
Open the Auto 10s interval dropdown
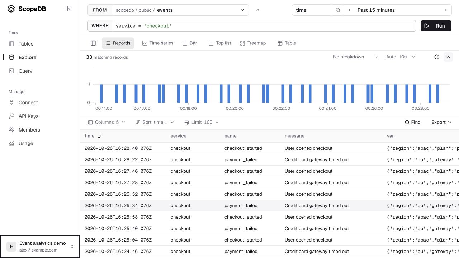point(401,57)
